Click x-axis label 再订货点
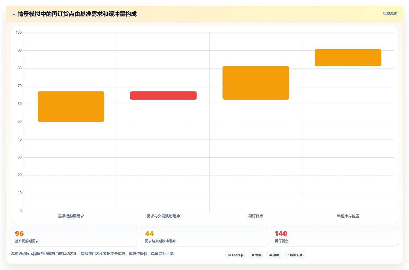The height and width of the screenshot is (270, 409). click(256, 216)
